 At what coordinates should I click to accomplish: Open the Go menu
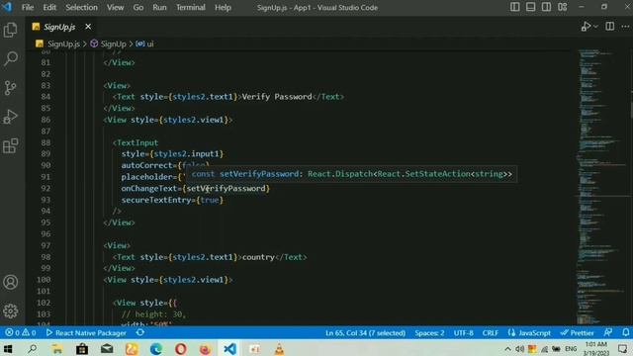[138, 7]
